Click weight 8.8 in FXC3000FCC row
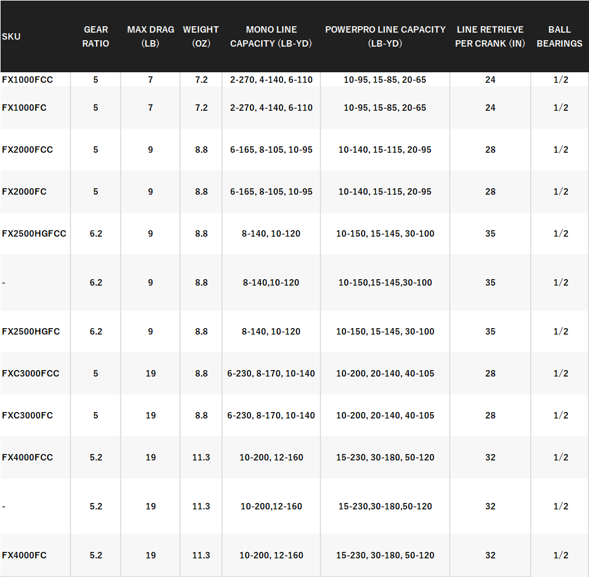The height and width of the screenshot is (577, 589). [202, 373]
